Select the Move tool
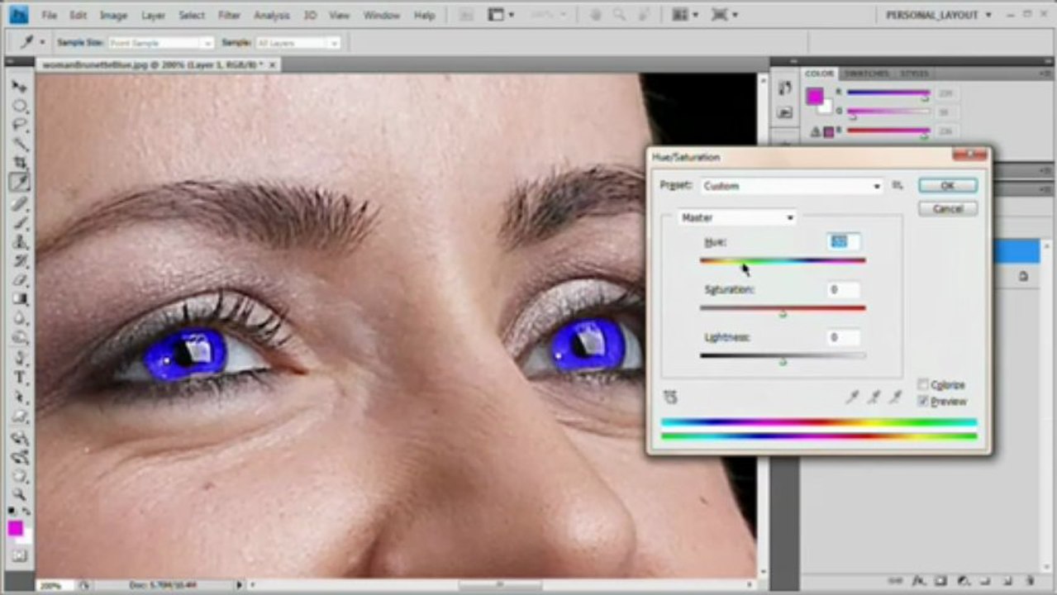 (19, 87)
